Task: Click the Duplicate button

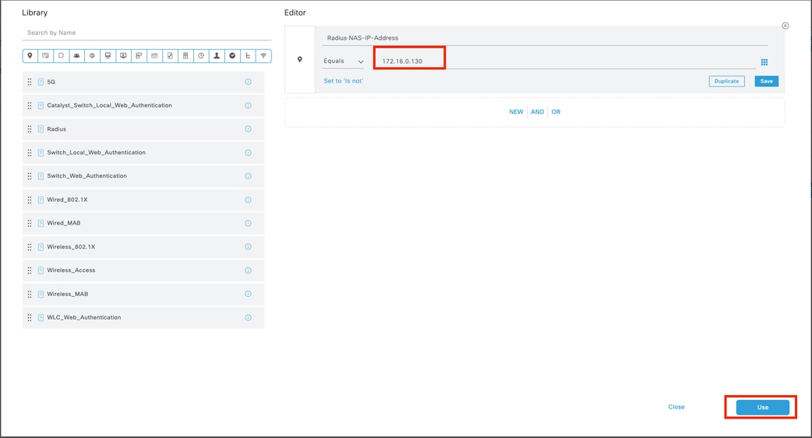Action: click(x=726, y=81)
